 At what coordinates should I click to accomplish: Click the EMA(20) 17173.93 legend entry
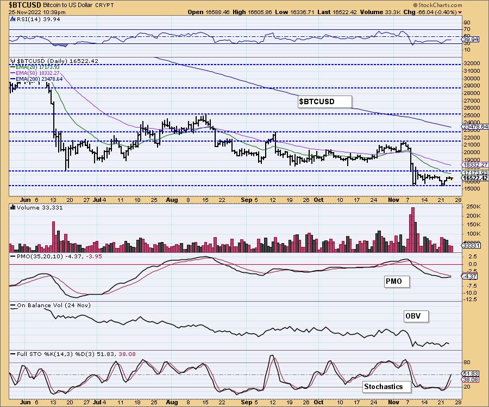coord(35,67)
